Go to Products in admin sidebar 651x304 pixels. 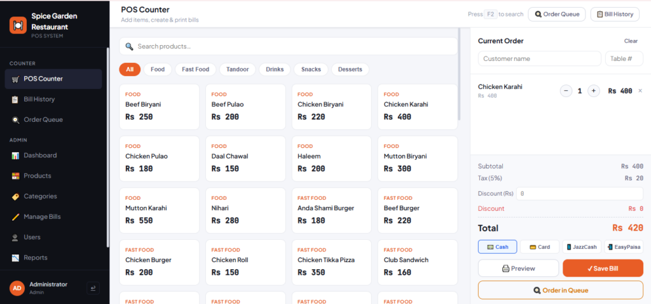coord(38,176)
